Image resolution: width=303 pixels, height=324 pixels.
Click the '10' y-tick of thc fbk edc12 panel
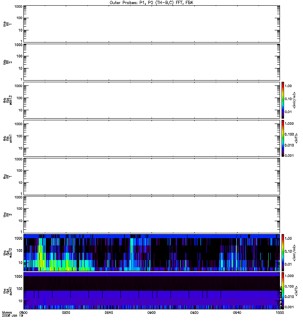click(x=21, y=263)
